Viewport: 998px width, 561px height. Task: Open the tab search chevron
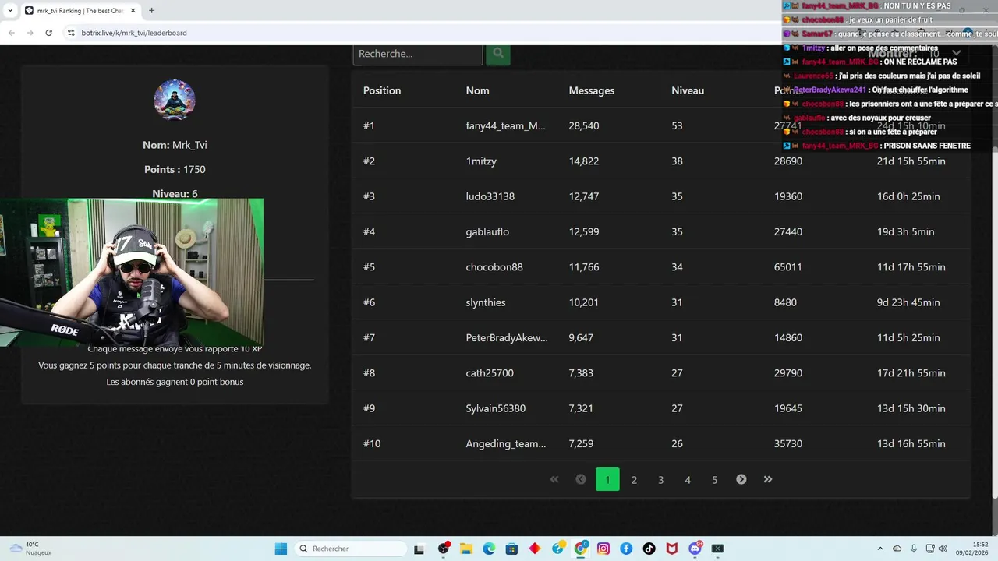[x=10, y=10]
